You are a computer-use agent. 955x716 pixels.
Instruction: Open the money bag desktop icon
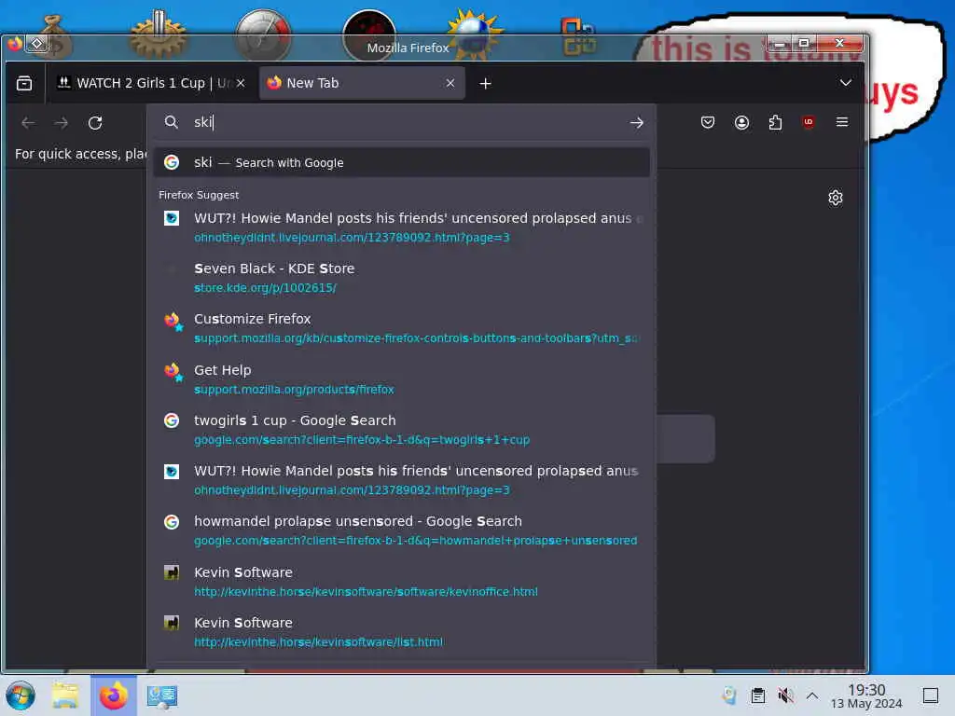[56, 36]
